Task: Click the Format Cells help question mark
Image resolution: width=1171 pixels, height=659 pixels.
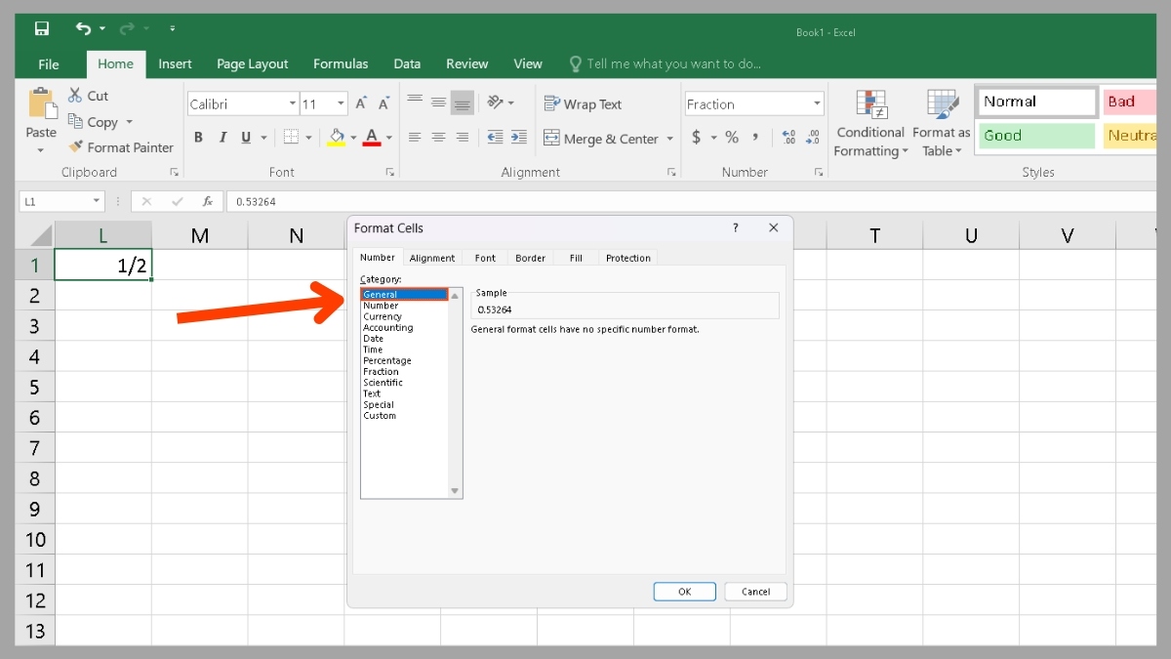Action: coord(736,227)
